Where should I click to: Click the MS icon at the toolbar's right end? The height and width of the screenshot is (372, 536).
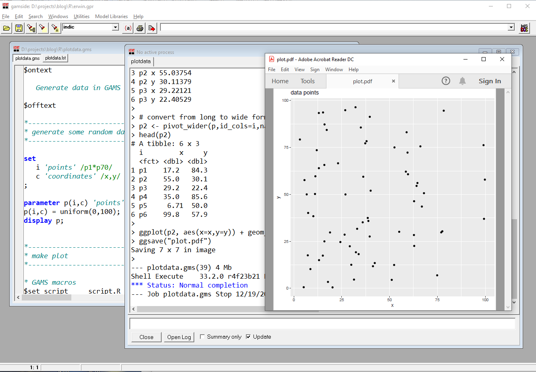coord(524,27)
